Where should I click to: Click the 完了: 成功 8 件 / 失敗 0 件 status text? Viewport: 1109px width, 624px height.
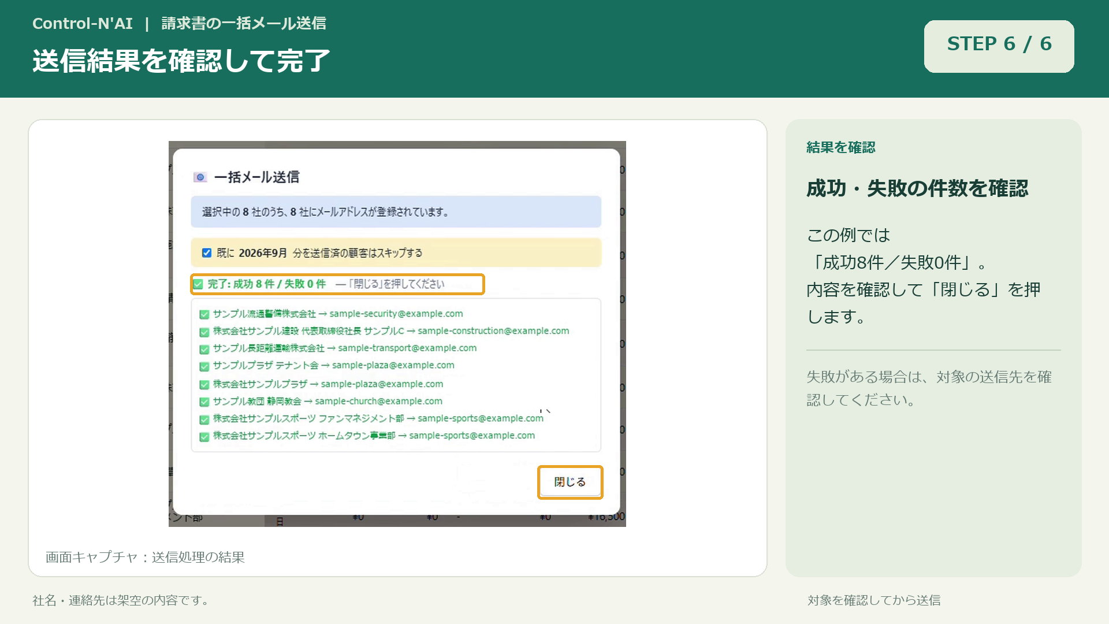pos(267,284)
